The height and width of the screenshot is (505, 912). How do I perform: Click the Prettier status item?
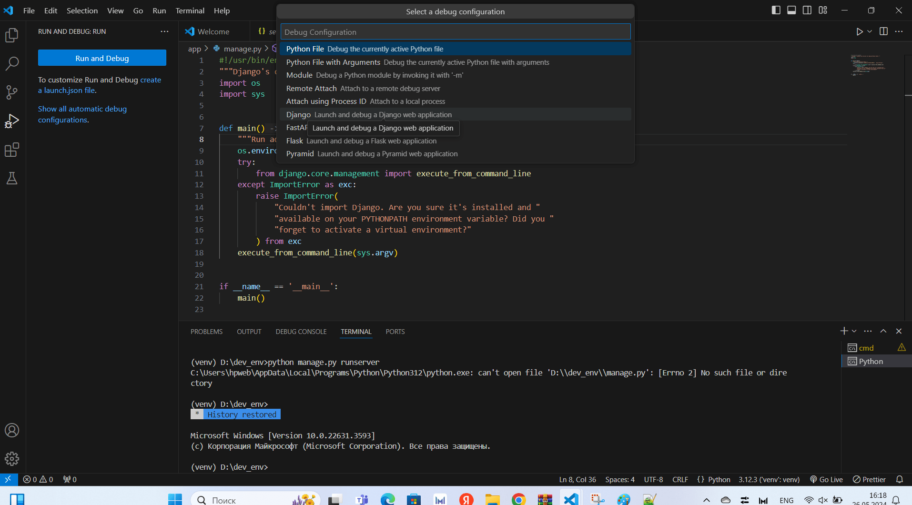(869, 479)
